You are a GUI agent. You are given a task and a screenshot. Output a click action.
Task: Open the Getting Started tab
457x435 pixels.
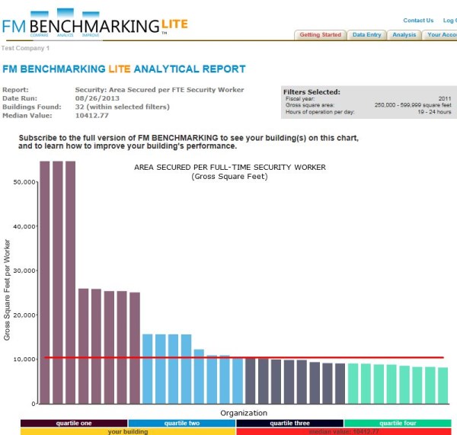tap(321, 35)
